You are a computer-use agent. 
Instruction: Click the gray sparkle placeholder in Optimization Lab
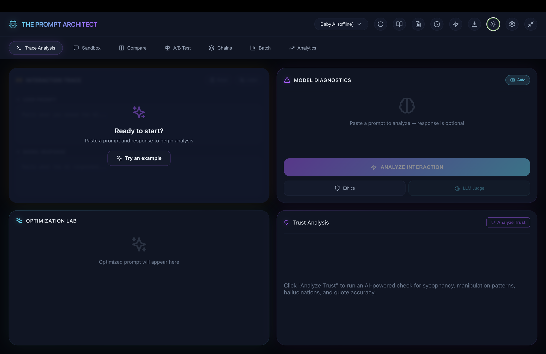[x=139, y=244]
